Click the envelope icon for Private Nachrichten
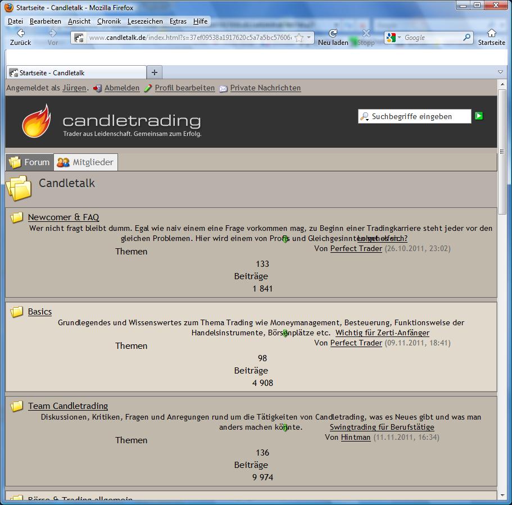The width and height of the screenshot is (512, 505). 223,88
